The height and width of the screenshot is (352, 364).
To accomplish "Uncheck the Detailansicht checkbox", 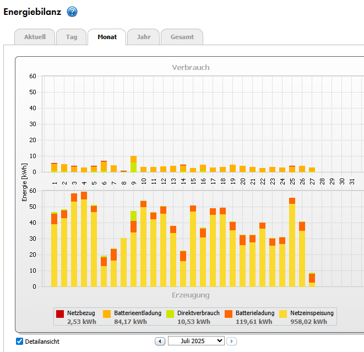I will pyautogui.click(x=20, y=341).
